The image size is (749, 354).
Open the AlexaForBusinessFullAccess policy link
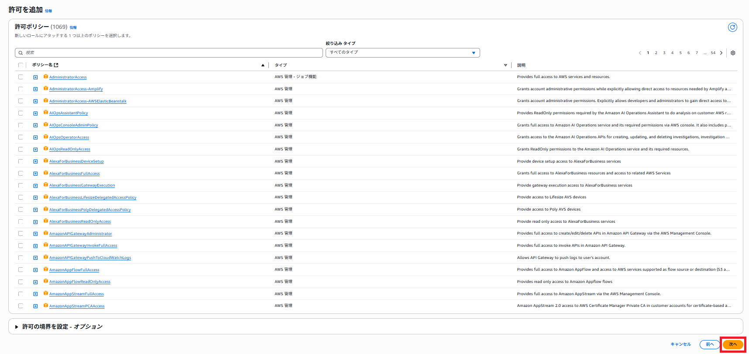75,174
